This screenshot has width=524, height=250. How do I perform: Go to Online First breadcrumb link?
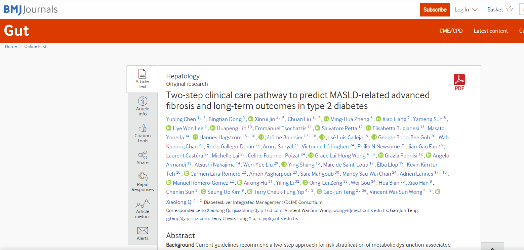coord(35,46)
